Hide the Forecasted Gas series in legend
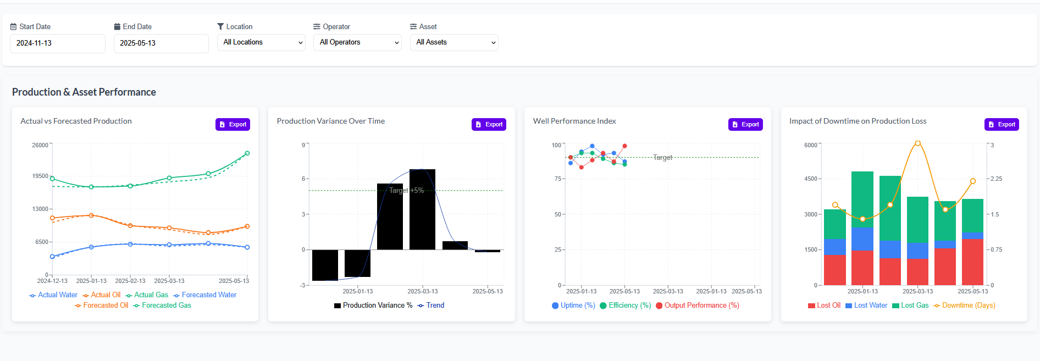 (x=162, y=306)
